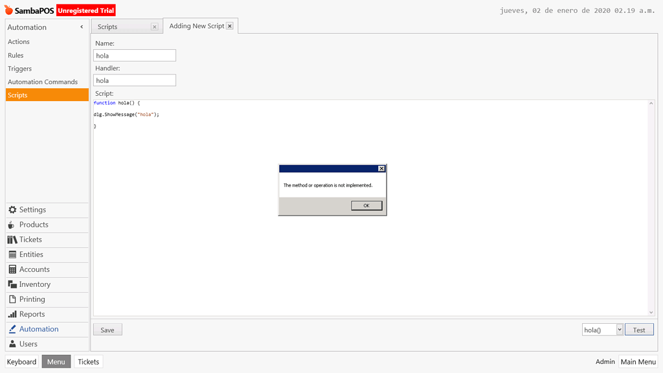Image resolution: width=663 pixels, height=373 pixels.
Task: Collapse the Automation panel with the chevron
Action: point(82,27)
